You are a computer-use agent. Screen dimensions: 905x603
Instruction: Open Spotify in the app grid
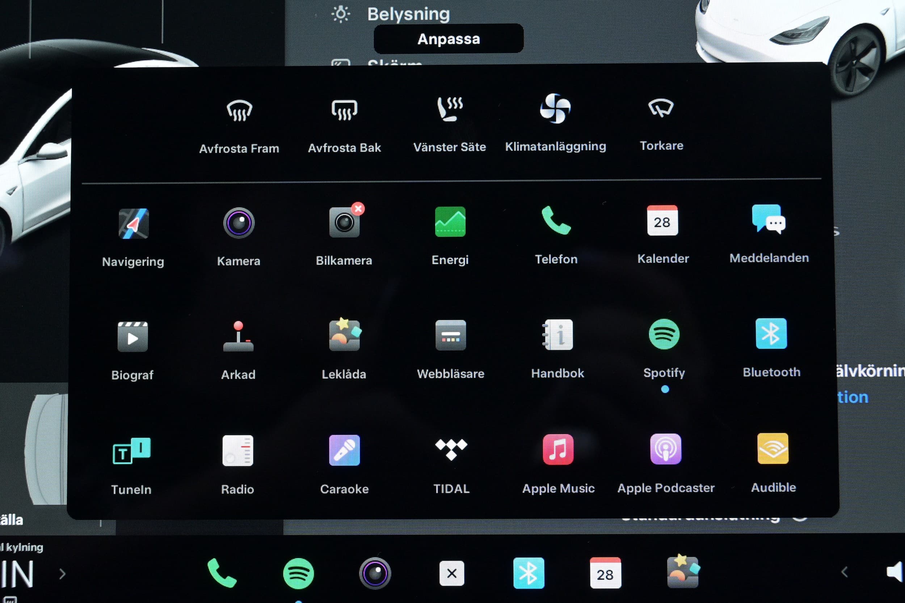(x=664, y=334)
